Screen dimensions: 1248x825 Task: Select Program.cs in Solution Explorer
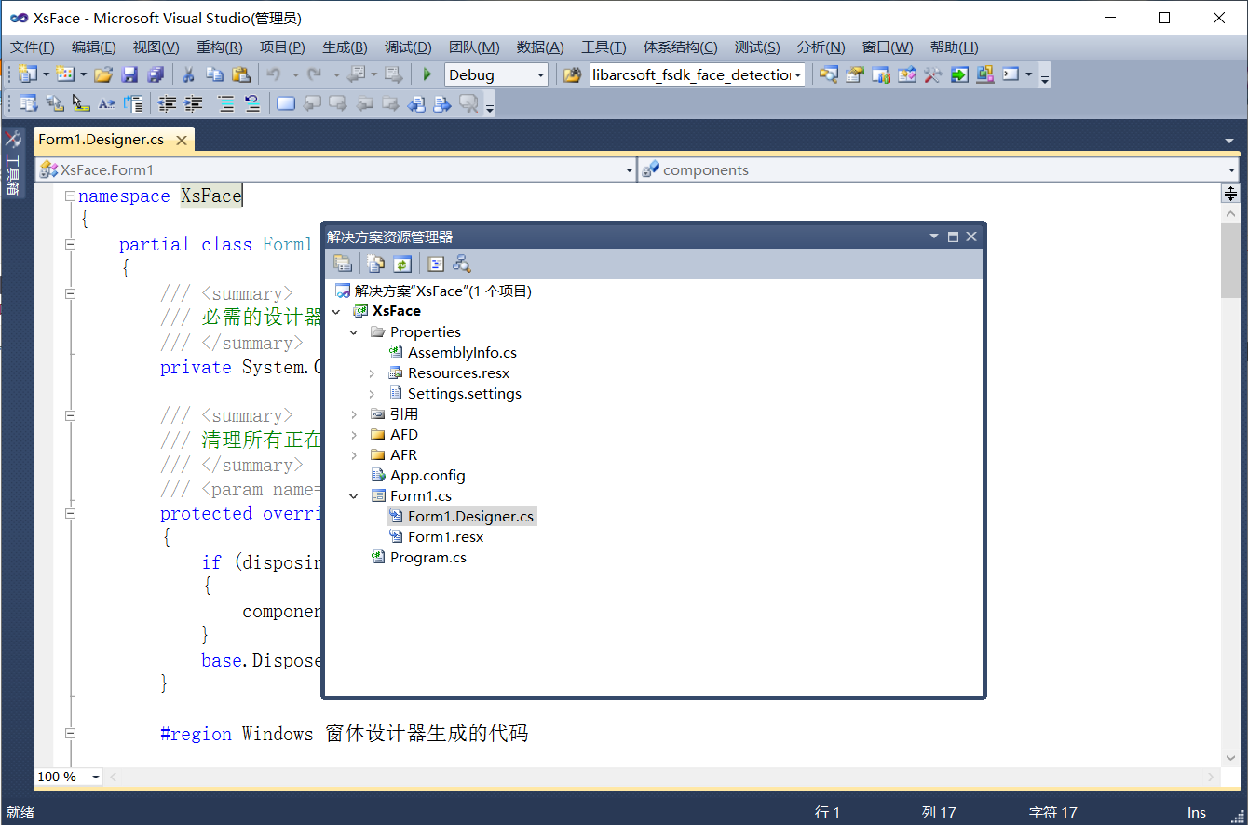(430, 557)
